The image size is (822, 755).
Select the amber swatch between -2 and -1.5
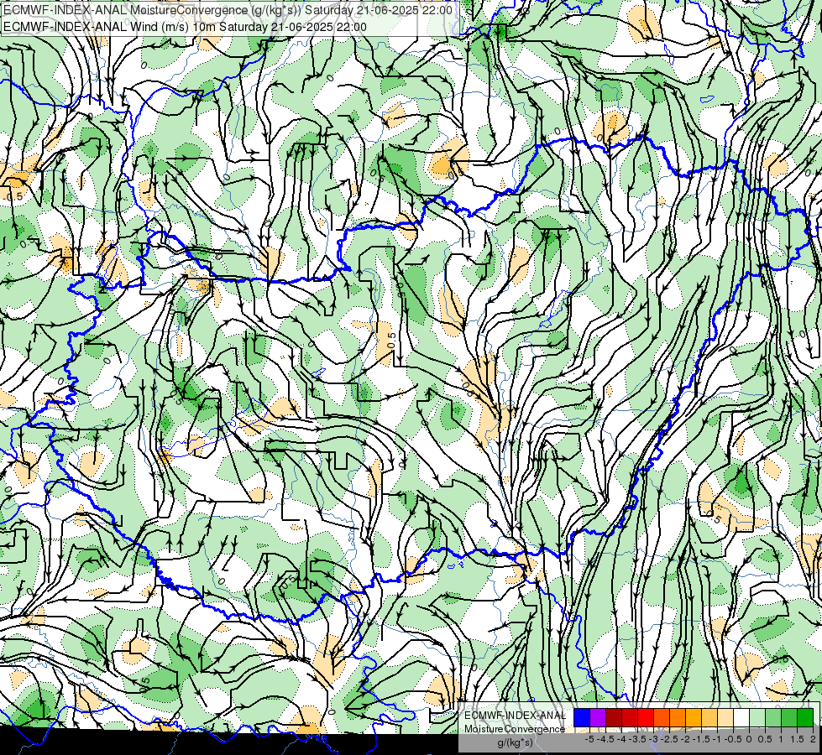click(694, 718)
